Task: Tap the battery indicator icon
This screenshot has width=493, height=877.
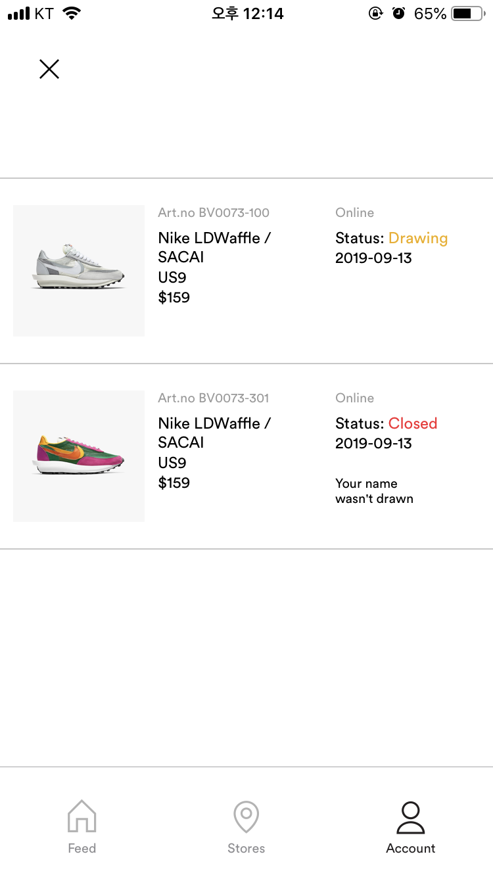Action: (467, 13)
